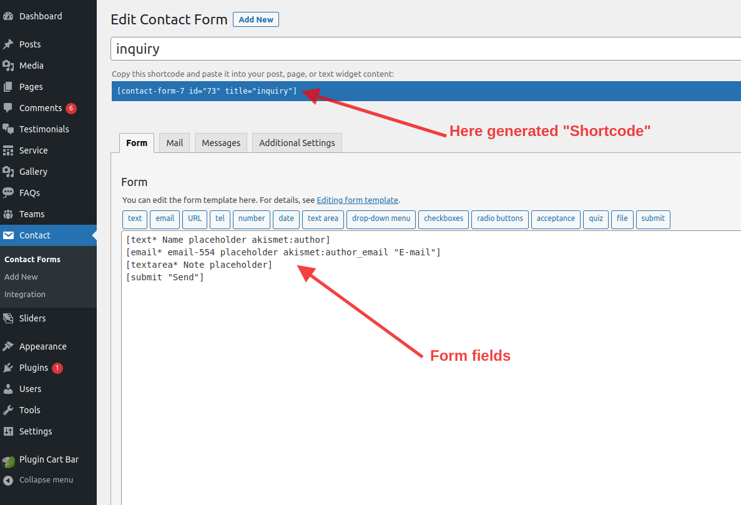Insert a number tag

252,218
